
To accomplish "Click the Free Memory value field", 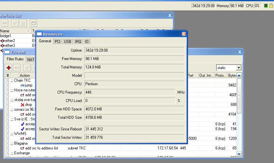I will click(x=134, y=59).
